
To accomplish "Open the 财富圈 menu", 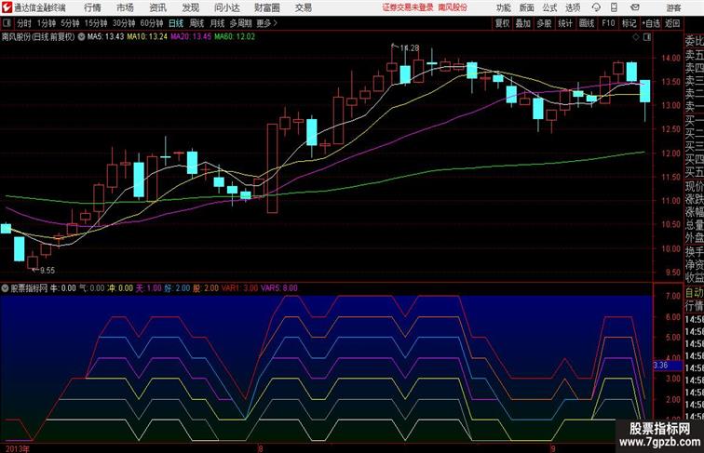I will tap(267, 7).
